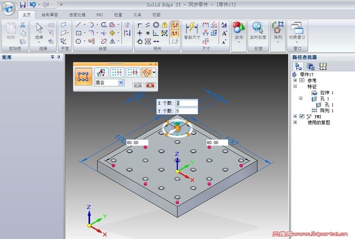Click the Lock relationship padlock icon
This screenshot has height=239, width=355.
[x=165, y=25]
